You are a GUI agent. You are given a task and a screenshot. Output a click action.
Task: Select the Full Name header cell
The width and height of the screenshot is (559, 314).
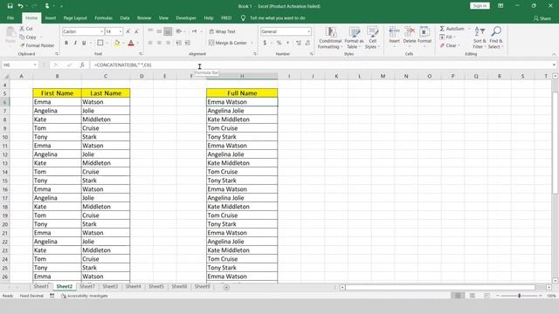(242, 93)
